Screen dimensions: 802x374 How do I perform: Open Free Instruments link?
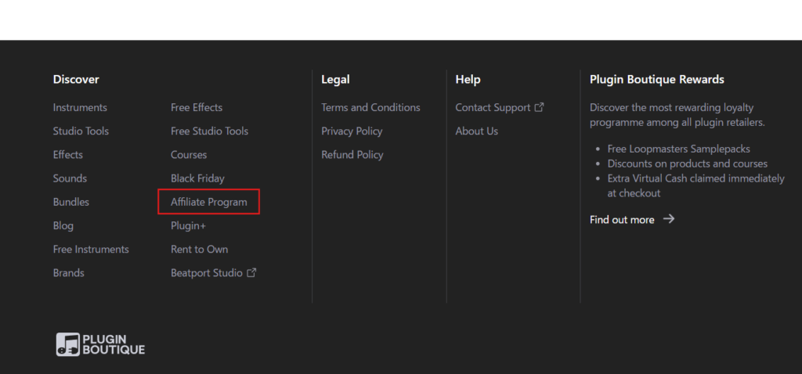coord(91,250)
